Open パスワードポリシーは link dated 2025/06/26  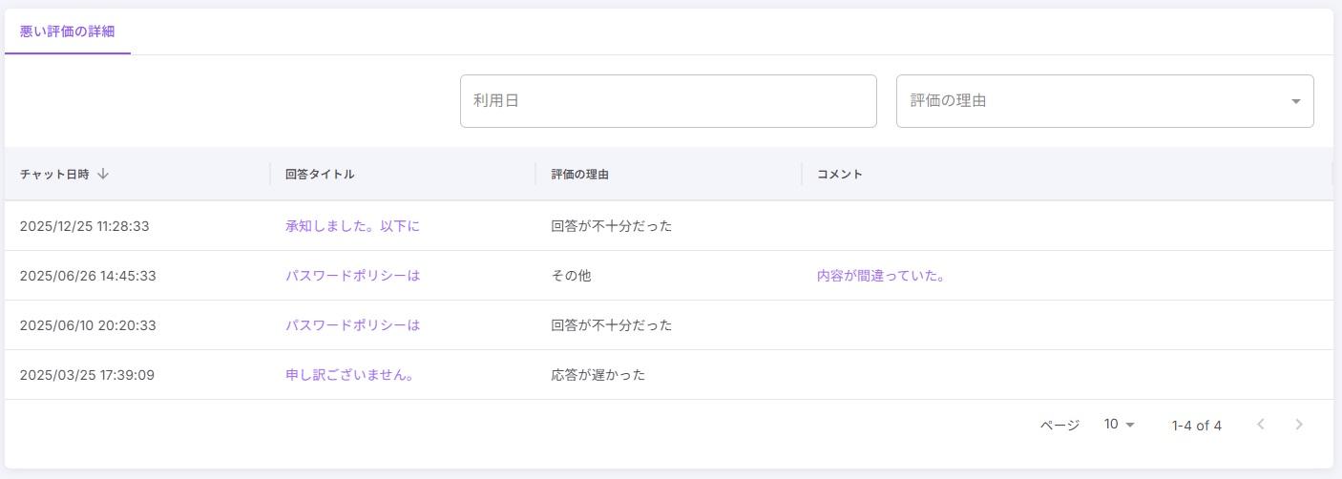pyautogui.click(x=352, y=276)
